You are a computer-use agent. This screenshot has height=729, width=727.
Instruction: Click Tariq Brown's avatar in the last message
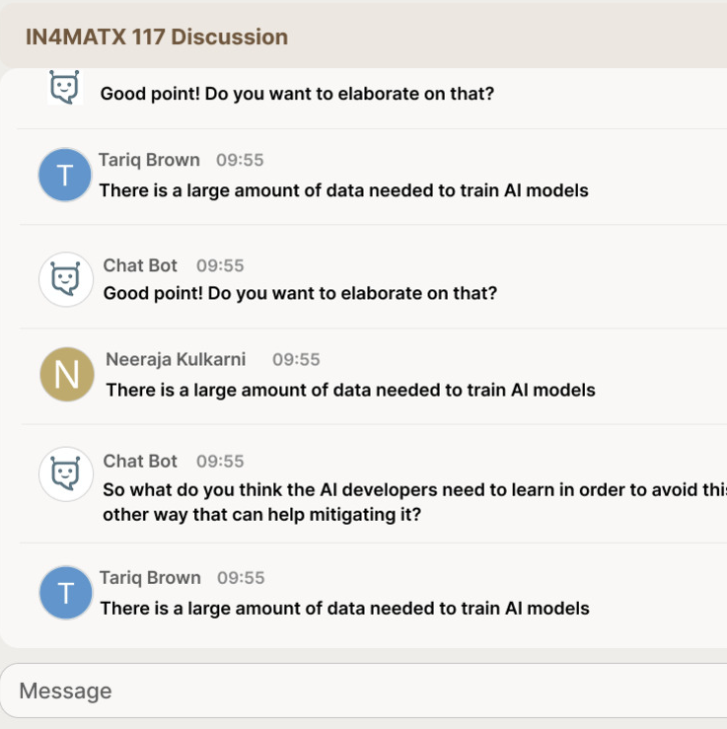pyautogui.click(x=66, y=593)
